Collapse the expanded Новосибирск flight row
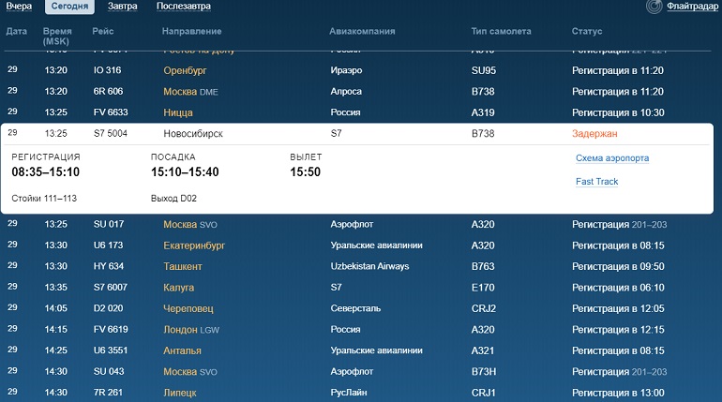This screenshot has width=722, height=402. [x=357, y=134]
